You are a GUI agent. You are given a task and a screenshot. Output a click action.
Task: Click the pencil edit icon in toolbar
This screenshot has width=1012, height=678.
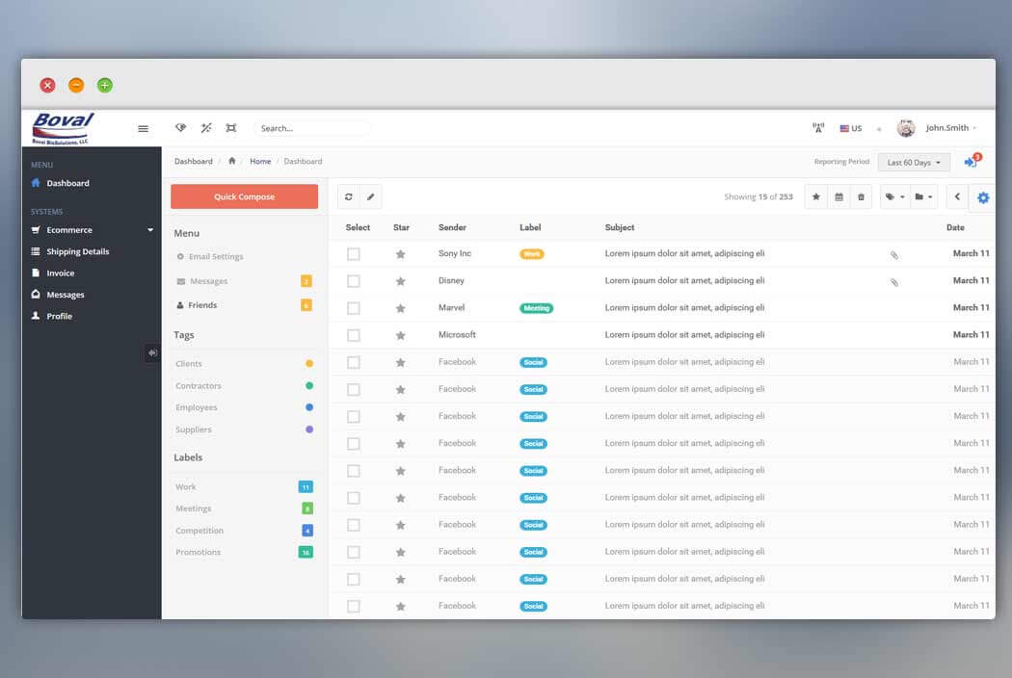point(370,196)
